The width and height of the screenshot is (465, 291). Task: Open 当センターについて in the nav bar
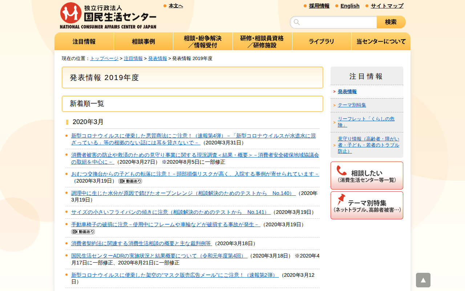(x=381, y=41)
